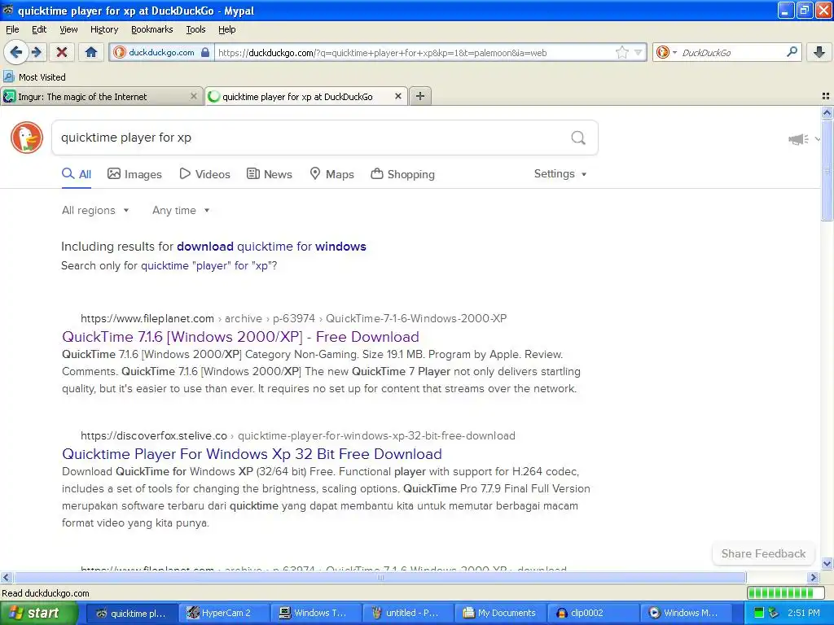
Task: Switch to HyperCam 2 in taskbar
Action: pos(223,614)
